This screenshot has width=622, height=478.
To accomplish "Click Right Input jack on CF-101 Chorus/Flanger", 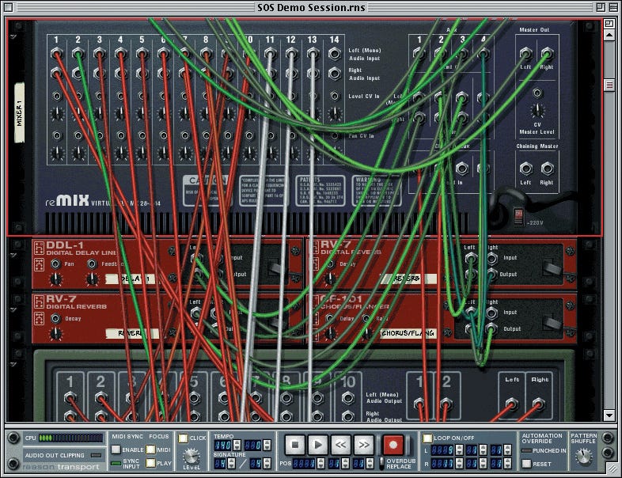I will tap(491, 313).
